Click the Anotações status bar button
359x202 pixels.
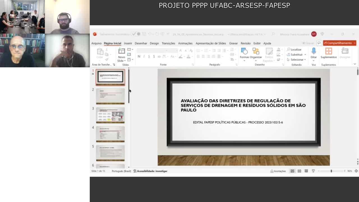(278, 171)
